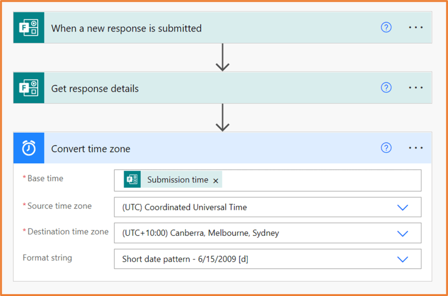The image size is (448, 296).
Task: Open ellipsis menu for Convert time zone
Action: [x=416, y=148]
